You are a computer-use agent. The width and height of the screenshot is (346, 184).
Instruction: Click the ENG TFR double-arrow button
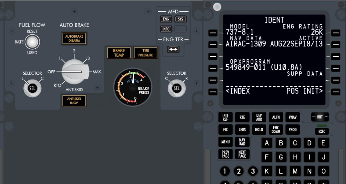tap(173, 49)
